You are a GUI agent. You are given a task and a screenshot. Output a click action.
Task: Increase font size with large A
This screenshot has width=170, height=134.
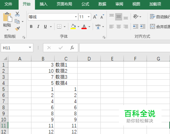point(95,17)
